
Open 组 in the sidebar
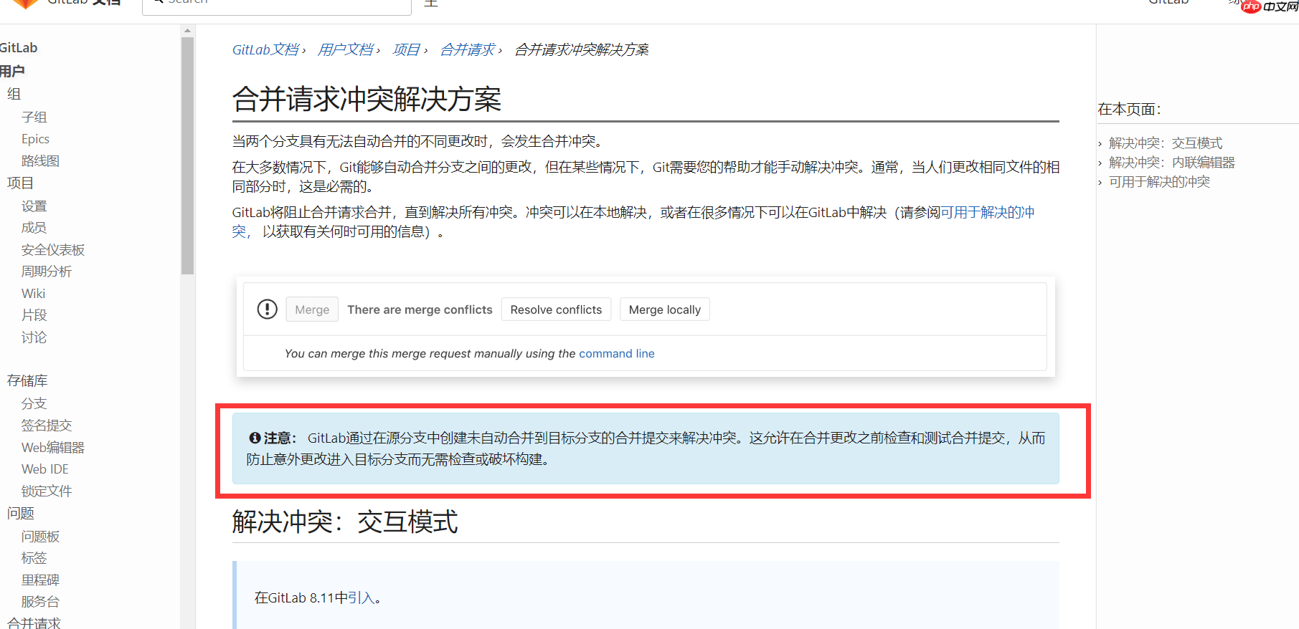tap(14, 94)
